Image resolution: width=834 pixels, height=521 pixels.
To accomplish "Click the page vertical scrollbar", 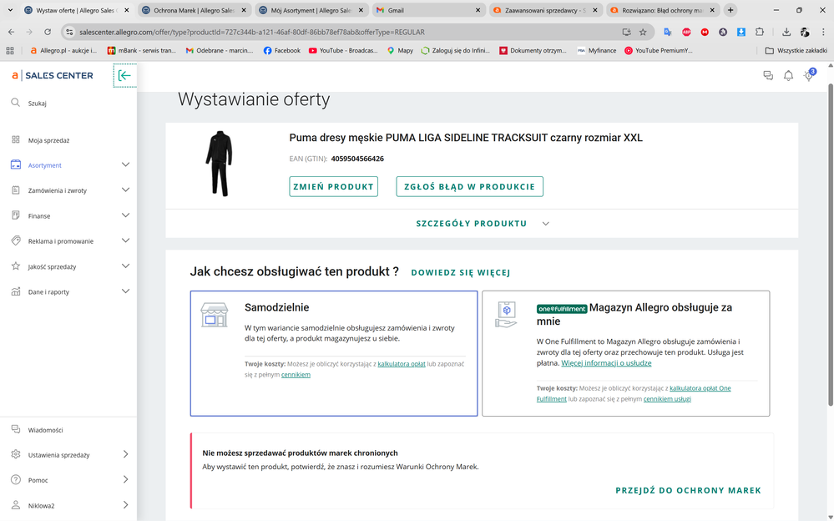I will (x=831, y=245).
